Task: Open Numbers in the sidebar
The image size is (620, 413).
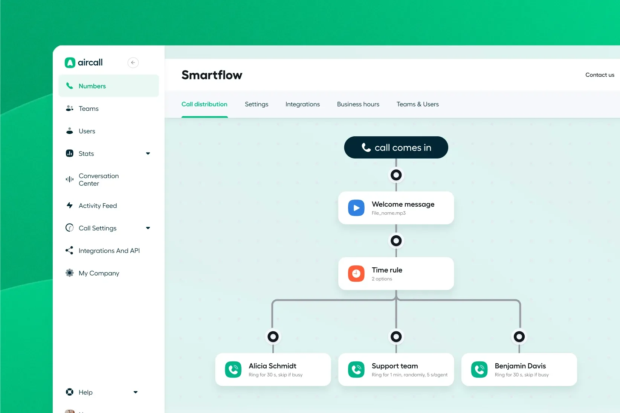Action: coord(108,86)
